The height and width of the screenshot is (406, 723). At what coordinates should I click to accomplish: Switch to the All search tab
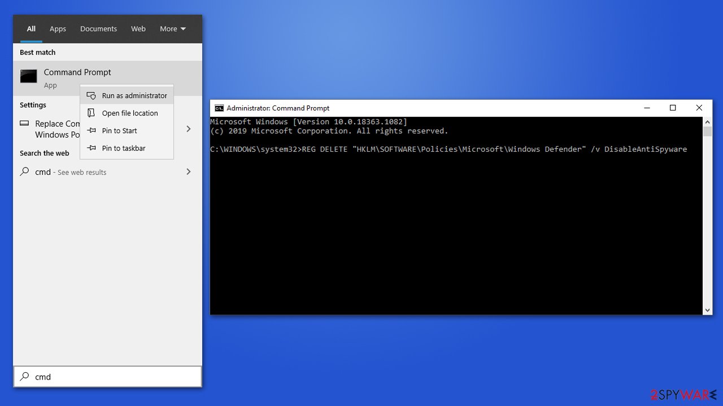point(31,29)
